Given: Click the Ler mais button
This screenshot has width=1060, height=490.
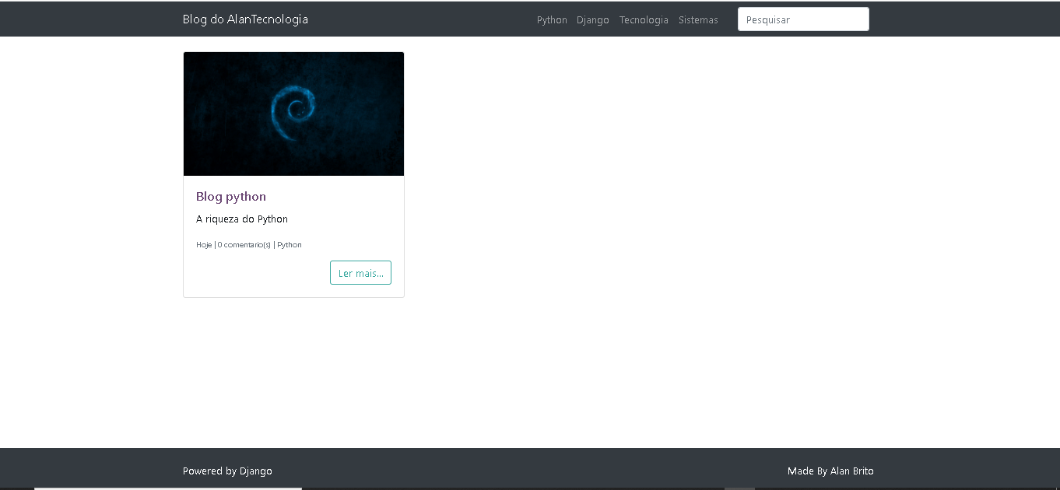Looking at the screenshot, I should [x=360, y=272].
